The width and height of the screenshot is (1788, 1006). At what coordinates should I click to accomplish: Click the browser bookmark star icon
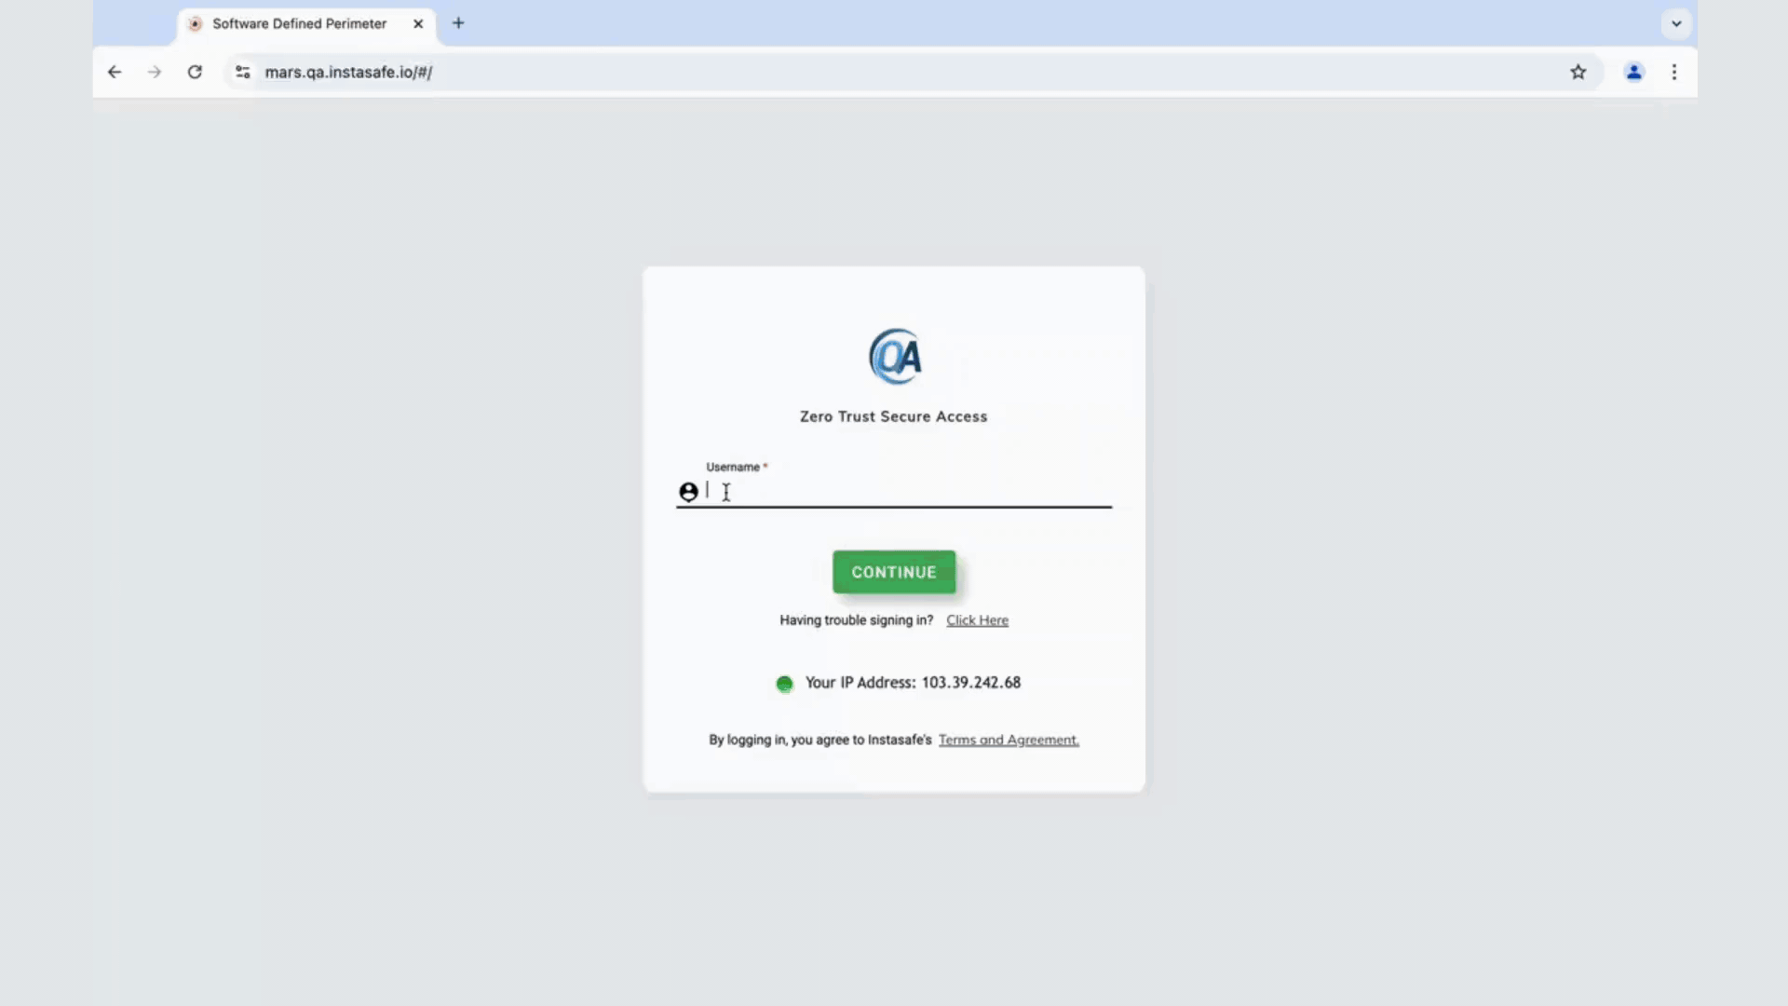[1578, 71]
